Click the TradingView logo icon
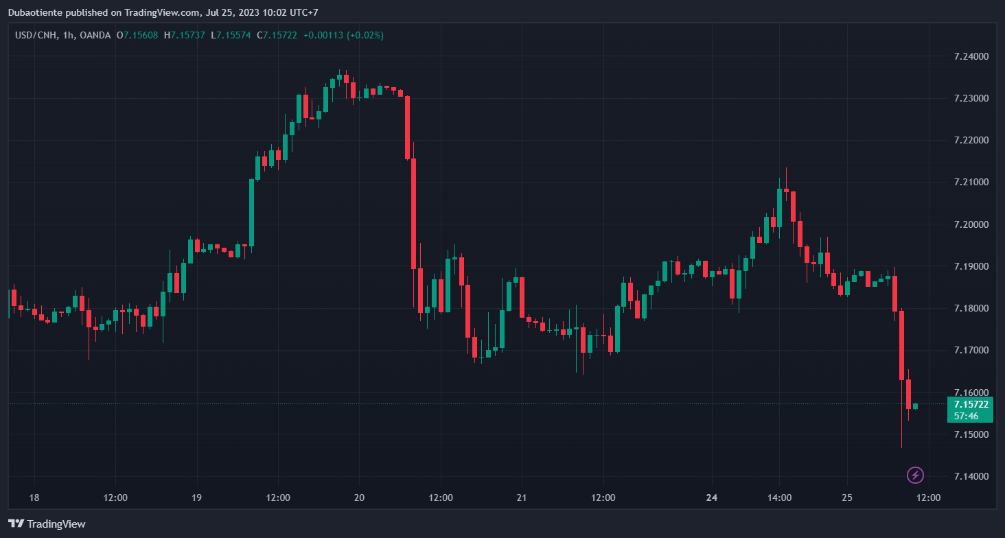The width and height of the screenshot is (1005, 538). coord(16,524)
